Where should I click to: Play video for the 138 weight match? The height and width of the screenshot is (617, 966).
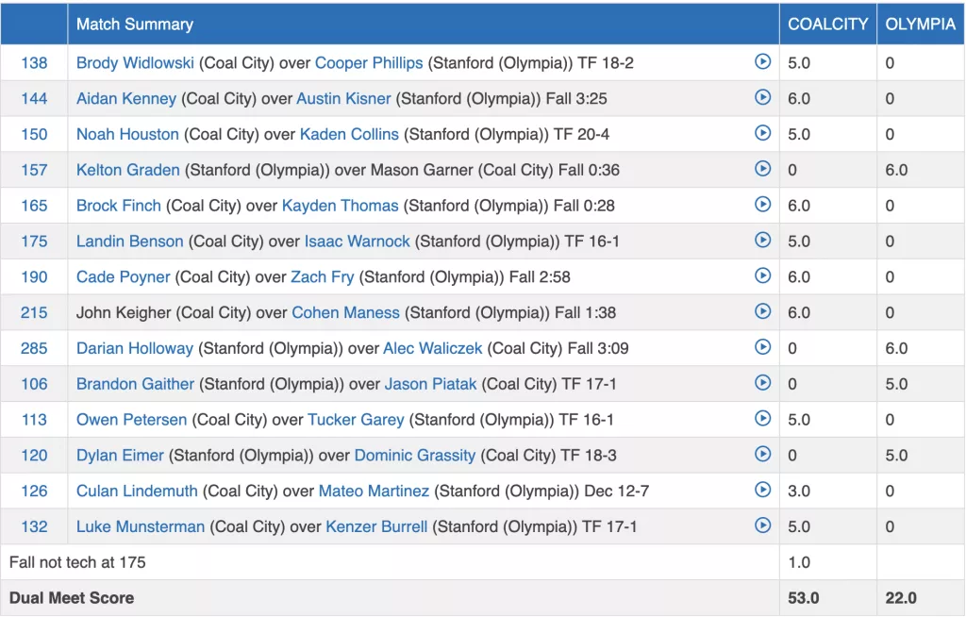click(x=762, y=62)
